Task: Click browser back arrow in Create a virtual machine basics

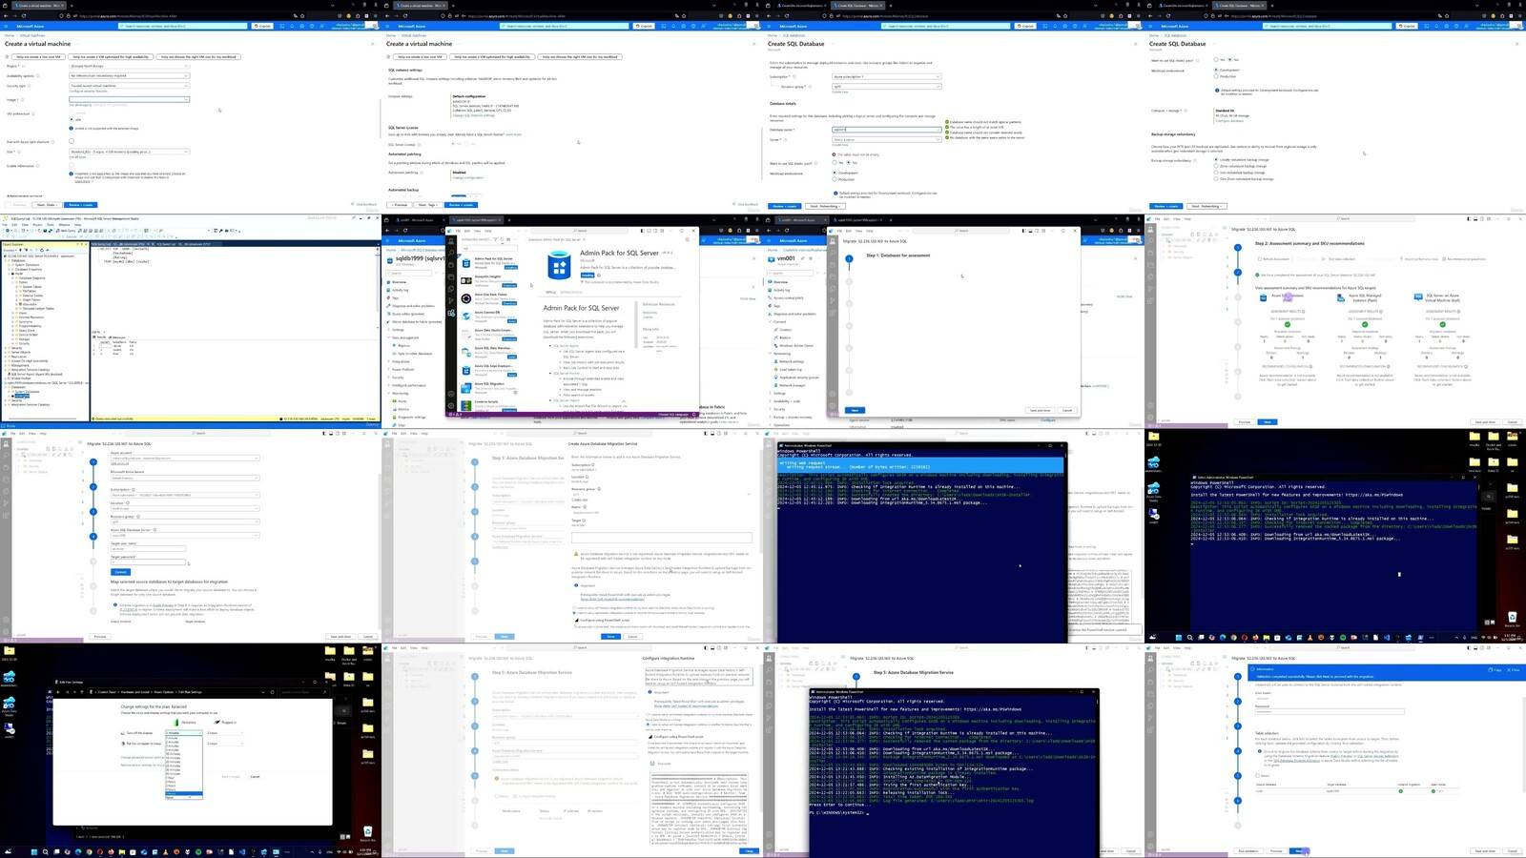Action: click(x=5, y=15)
